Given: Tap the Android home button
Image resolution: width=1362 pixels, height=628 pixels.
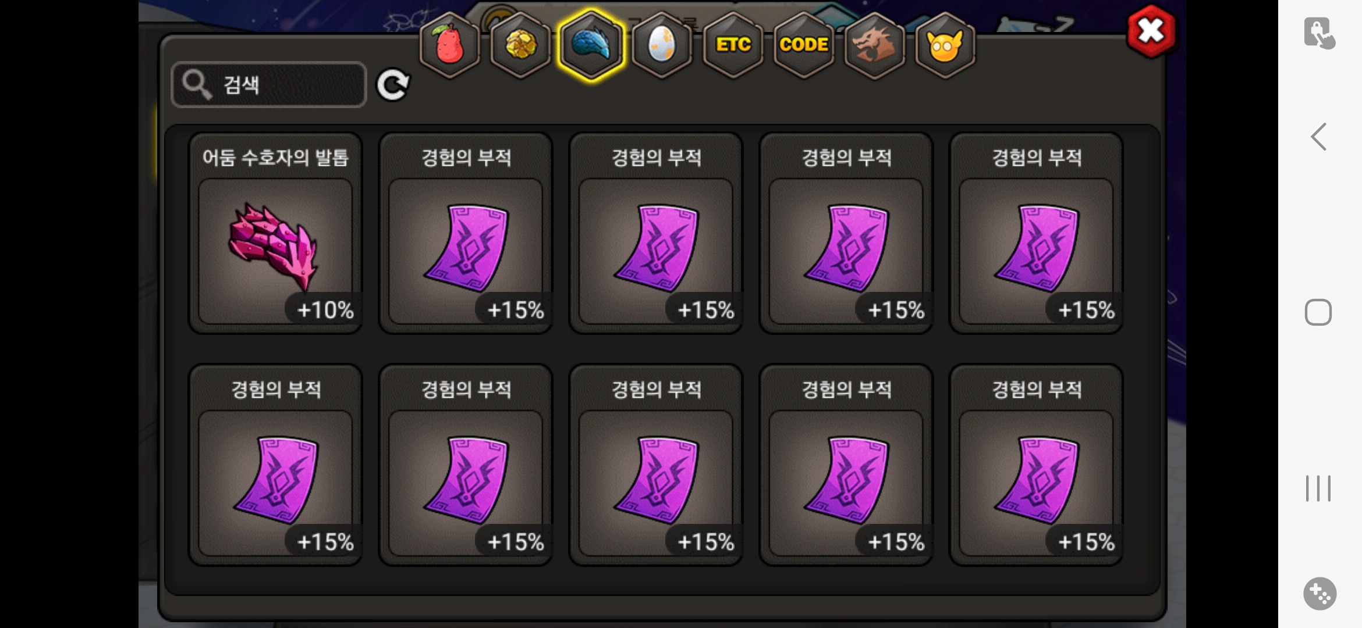Looking at the screenshot, I should point(1318,312).
